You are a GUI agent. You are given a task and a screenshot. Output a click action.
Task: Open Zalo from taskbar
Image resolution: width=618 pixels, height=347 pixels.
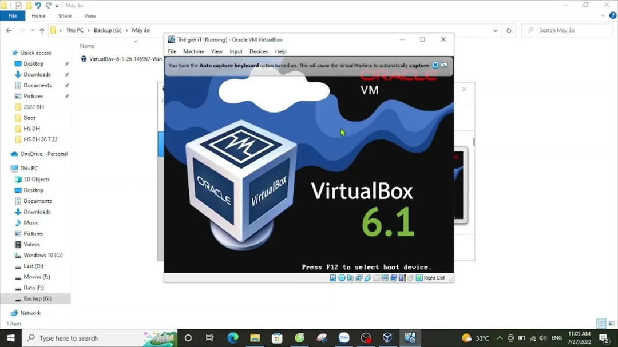coord(344,338)
